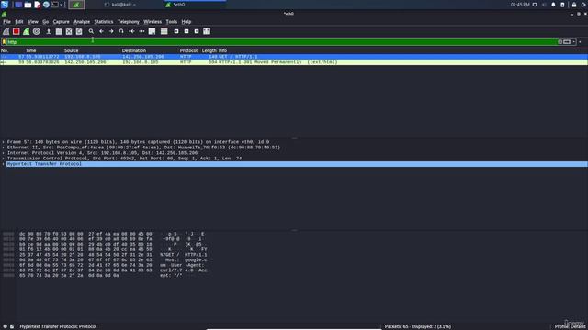
Task: Go back in packet history
Action: [x=101, y=31]
